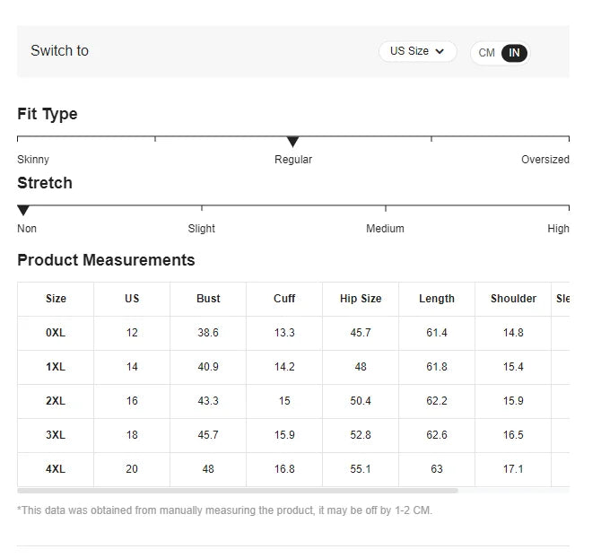The image size is (601, 558).
Task: Click the Size column header
Action: pos(56,299)
